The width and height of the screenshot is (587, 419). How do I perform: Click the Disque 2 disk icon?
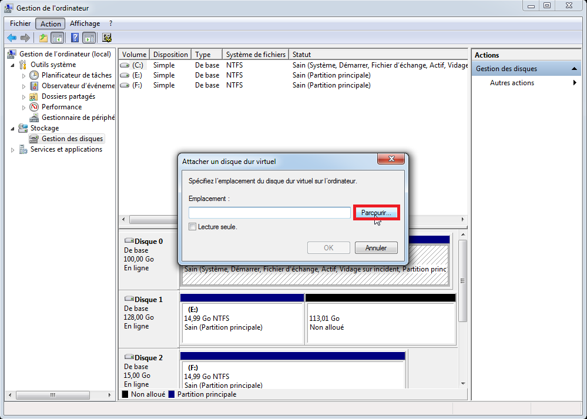(x=129, y=357)
